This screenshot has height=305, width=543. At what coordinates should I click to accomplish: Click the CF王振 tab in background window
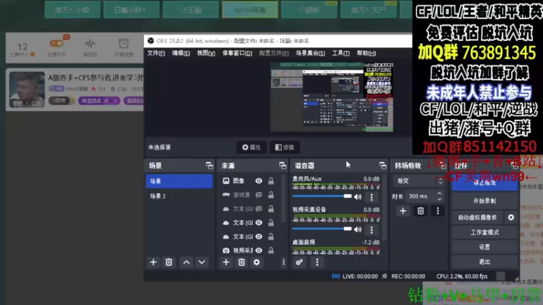[x=191, y=9]
